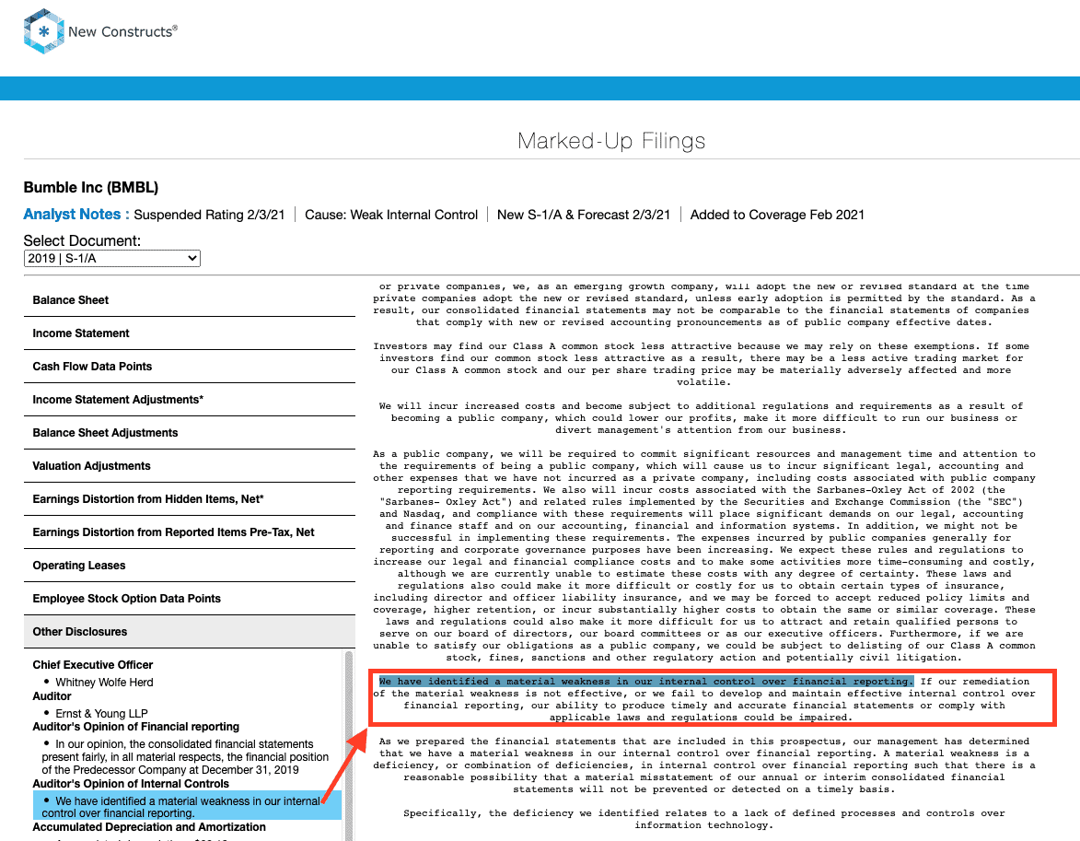The image size is (1080, 841).
Task: Click Auditor's Opinion of Financial reporting heading
Action: 135,727
